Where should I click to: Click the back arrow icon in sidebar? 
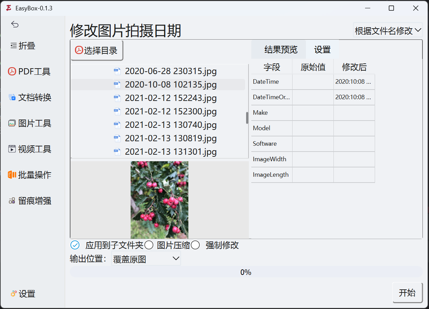(15, 24)
